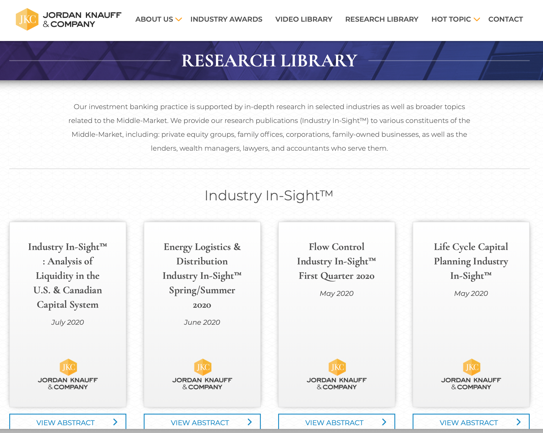Click JKC logo on Life Cycle Capital card
This screenshot has height=433, width=543.
pyautogui.click(x=471, y=374)
